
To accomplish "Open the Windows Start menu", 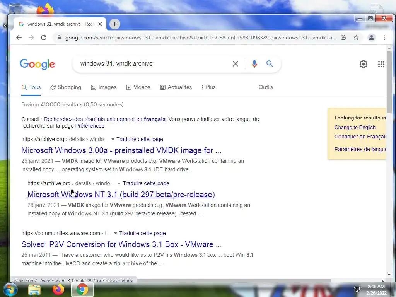I will pyautogui.click(x=10, y=289).
